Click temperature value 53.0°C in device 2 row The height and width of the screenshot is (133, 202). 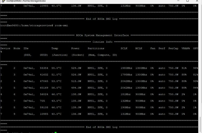click(56, 81)
